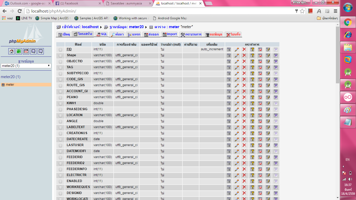Screen dimensions: 356x200
Task: Switch to the ส่งออก (Export) tab
Action: tap(151, 34)
